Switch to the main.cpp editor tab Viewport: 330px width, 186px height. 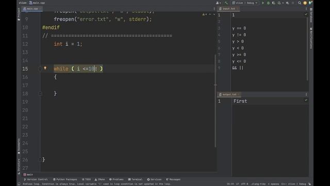click(x=32, y=9)
